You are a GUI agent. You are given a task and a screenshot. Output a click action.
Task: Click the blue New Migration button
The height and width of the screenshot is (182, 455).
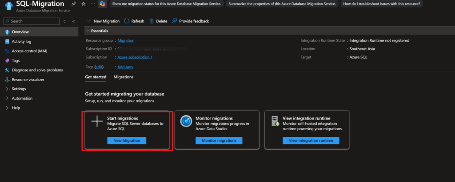[127, 140]
